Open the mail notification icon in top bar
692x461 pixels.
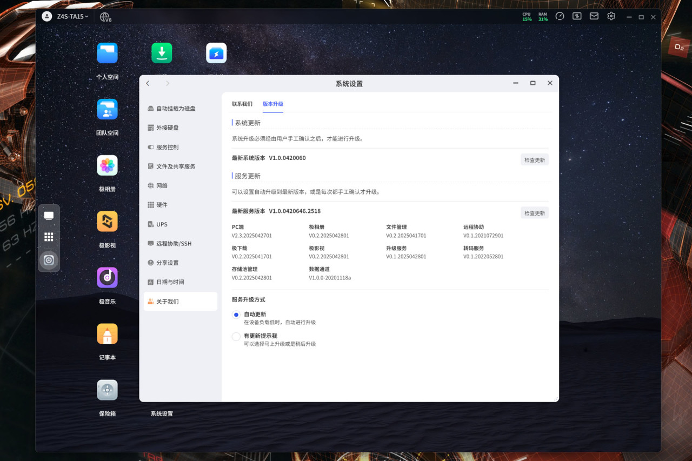point(594,16)
